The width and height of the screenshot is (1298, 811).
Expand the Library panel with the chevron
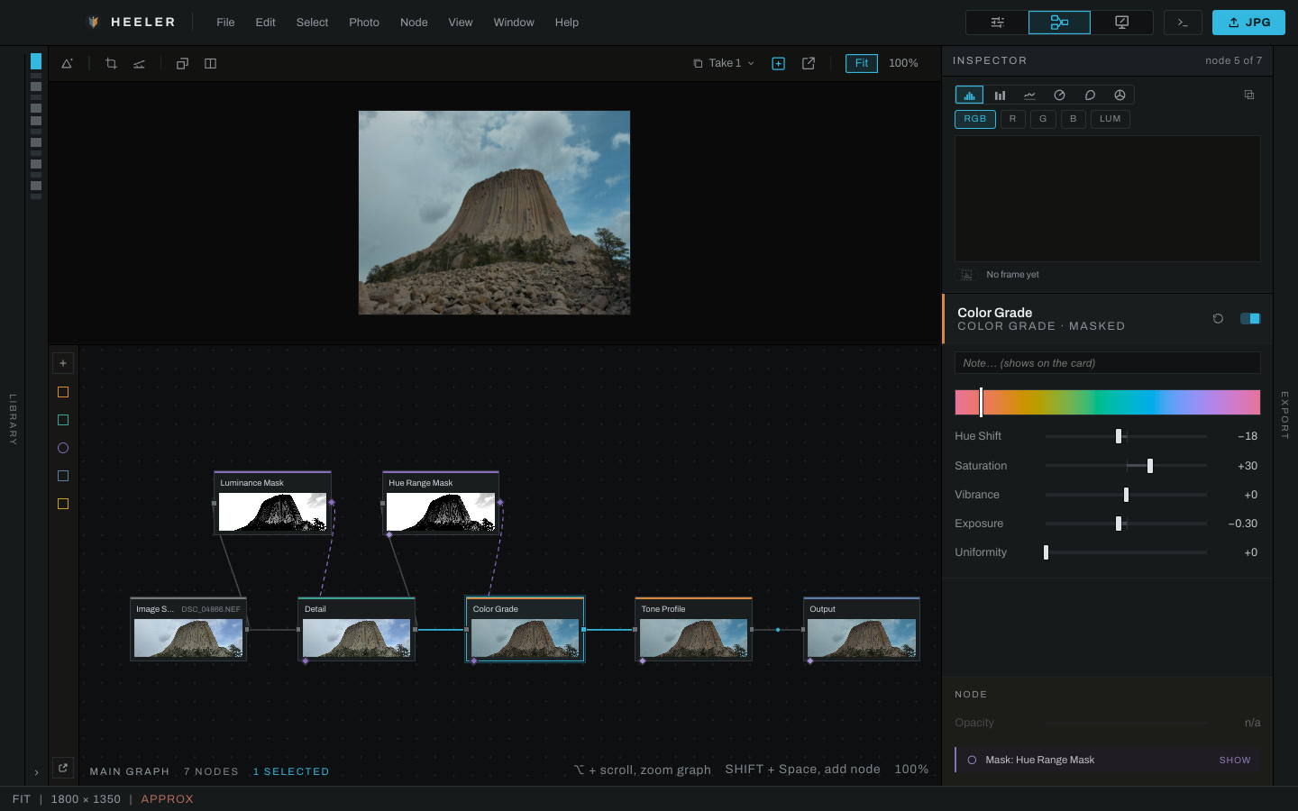(36, 772)
